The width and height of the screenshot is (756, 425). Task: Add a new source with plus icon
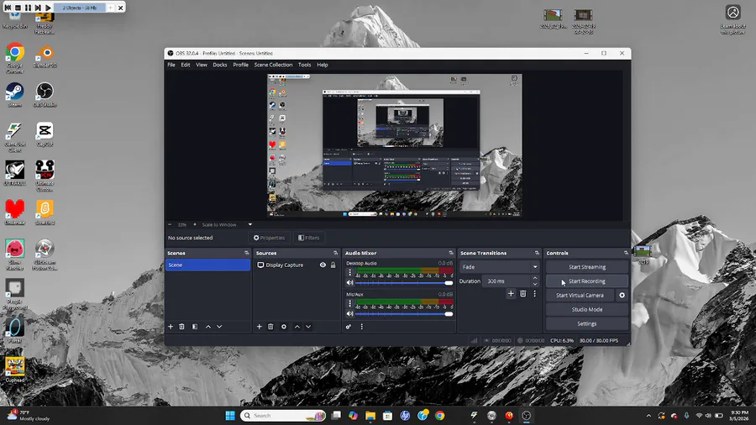coord(259,327)
